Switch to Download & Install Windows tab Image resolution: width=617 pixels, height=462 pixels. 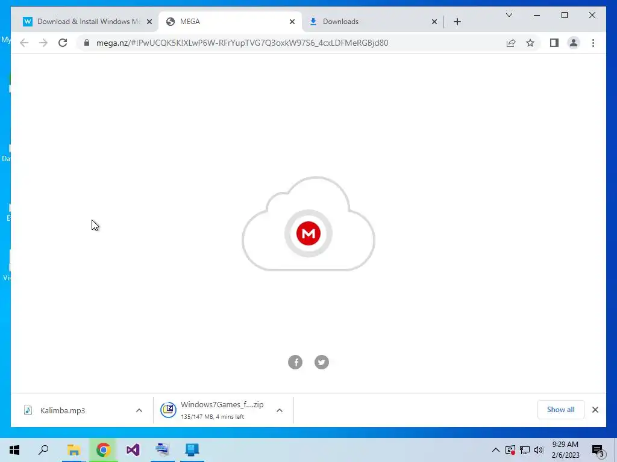(x=84, y=22)
